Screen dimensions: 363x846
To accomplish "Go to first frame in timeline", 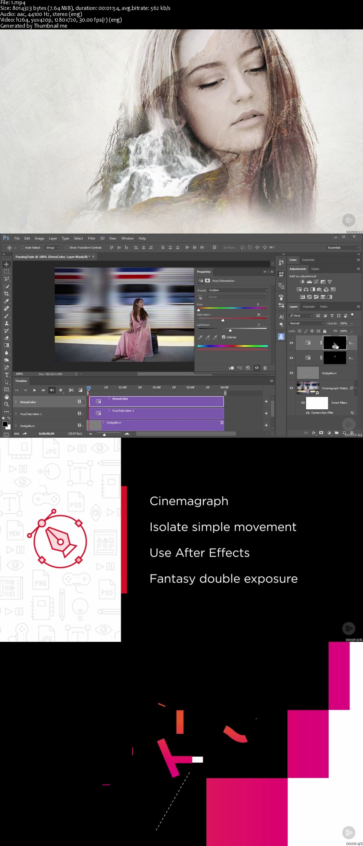I will point(16,390).
